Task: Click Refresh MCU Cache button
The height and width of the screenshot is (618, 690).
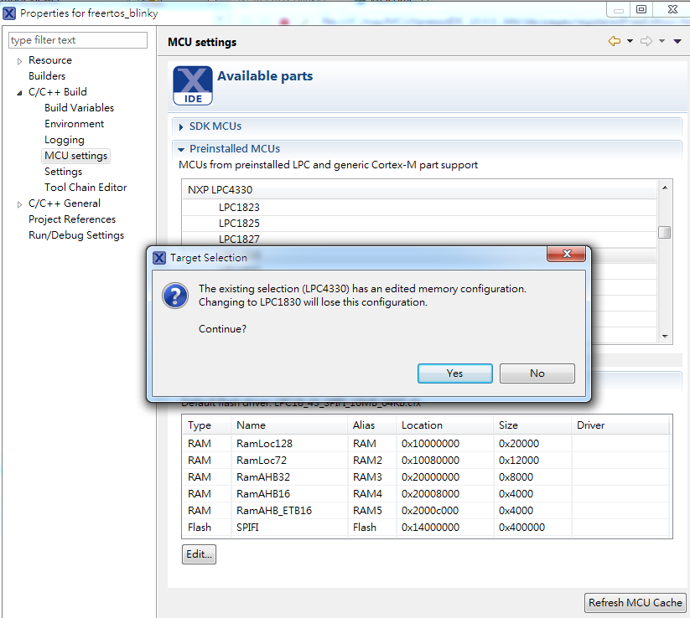Action: tap(635, 603)
